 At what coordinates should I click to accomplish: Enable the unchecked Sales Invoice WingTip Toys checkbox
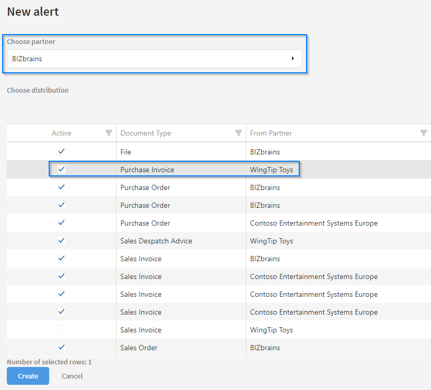62,329
